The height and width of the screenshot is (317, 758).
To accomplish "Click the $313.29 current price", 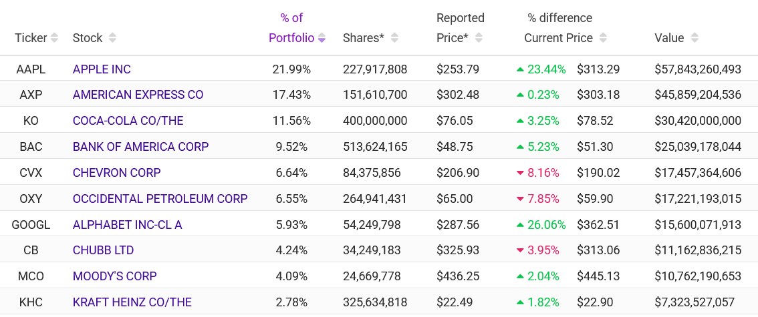I will 598,69.
